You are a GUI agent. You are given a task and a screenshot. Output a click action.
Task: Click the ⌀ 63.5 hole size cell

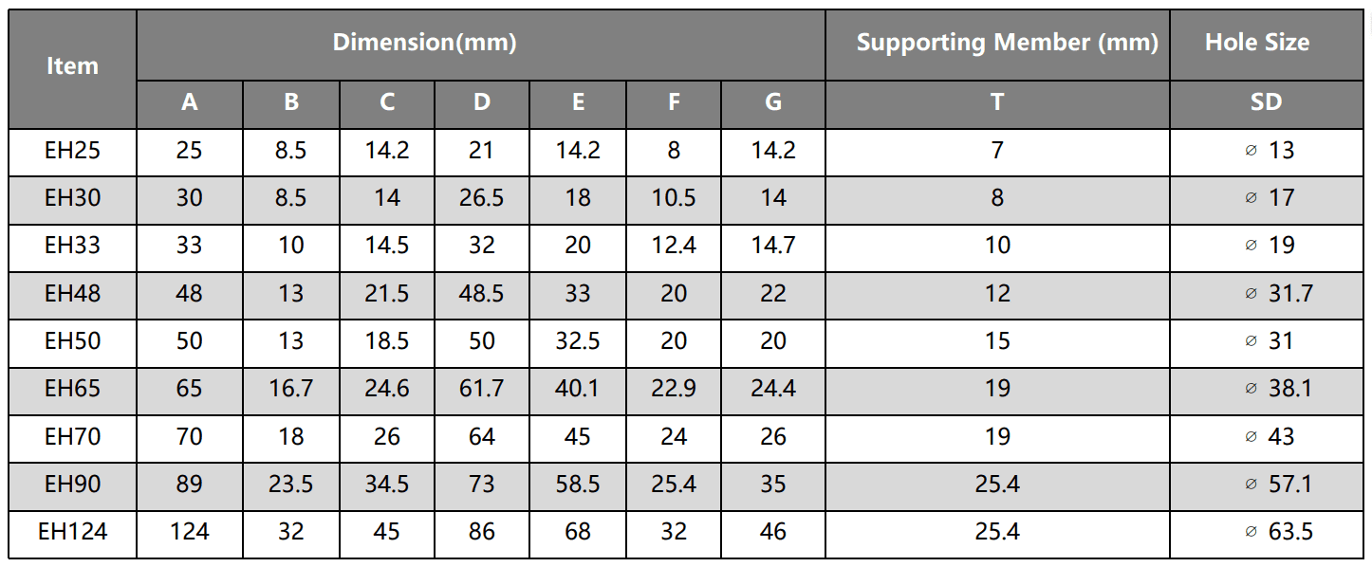click(1278, 532)
